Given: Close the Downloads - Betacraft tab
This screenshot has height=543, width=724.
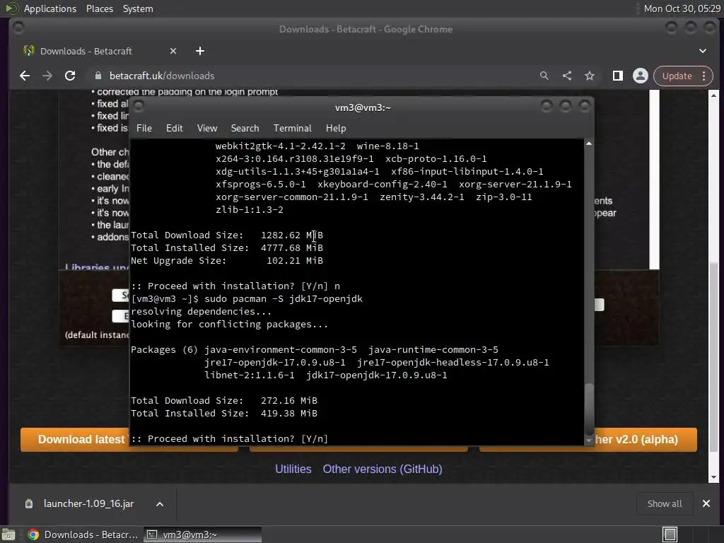Looking at the screenshot, I should pyautogui.click(x=173, y=51).
